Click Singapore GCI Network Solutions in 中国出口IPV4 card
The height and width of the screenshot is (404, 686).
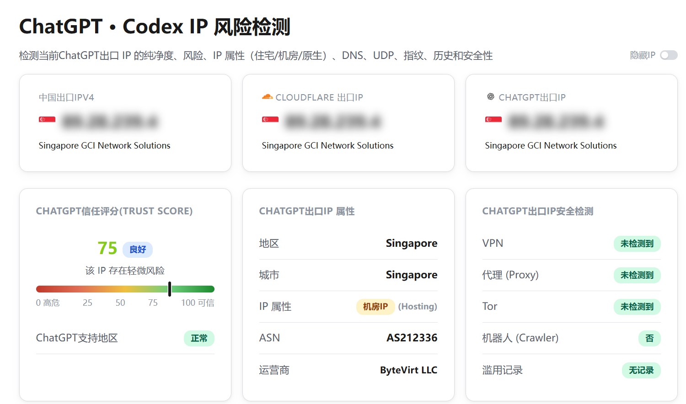(105, 145)
